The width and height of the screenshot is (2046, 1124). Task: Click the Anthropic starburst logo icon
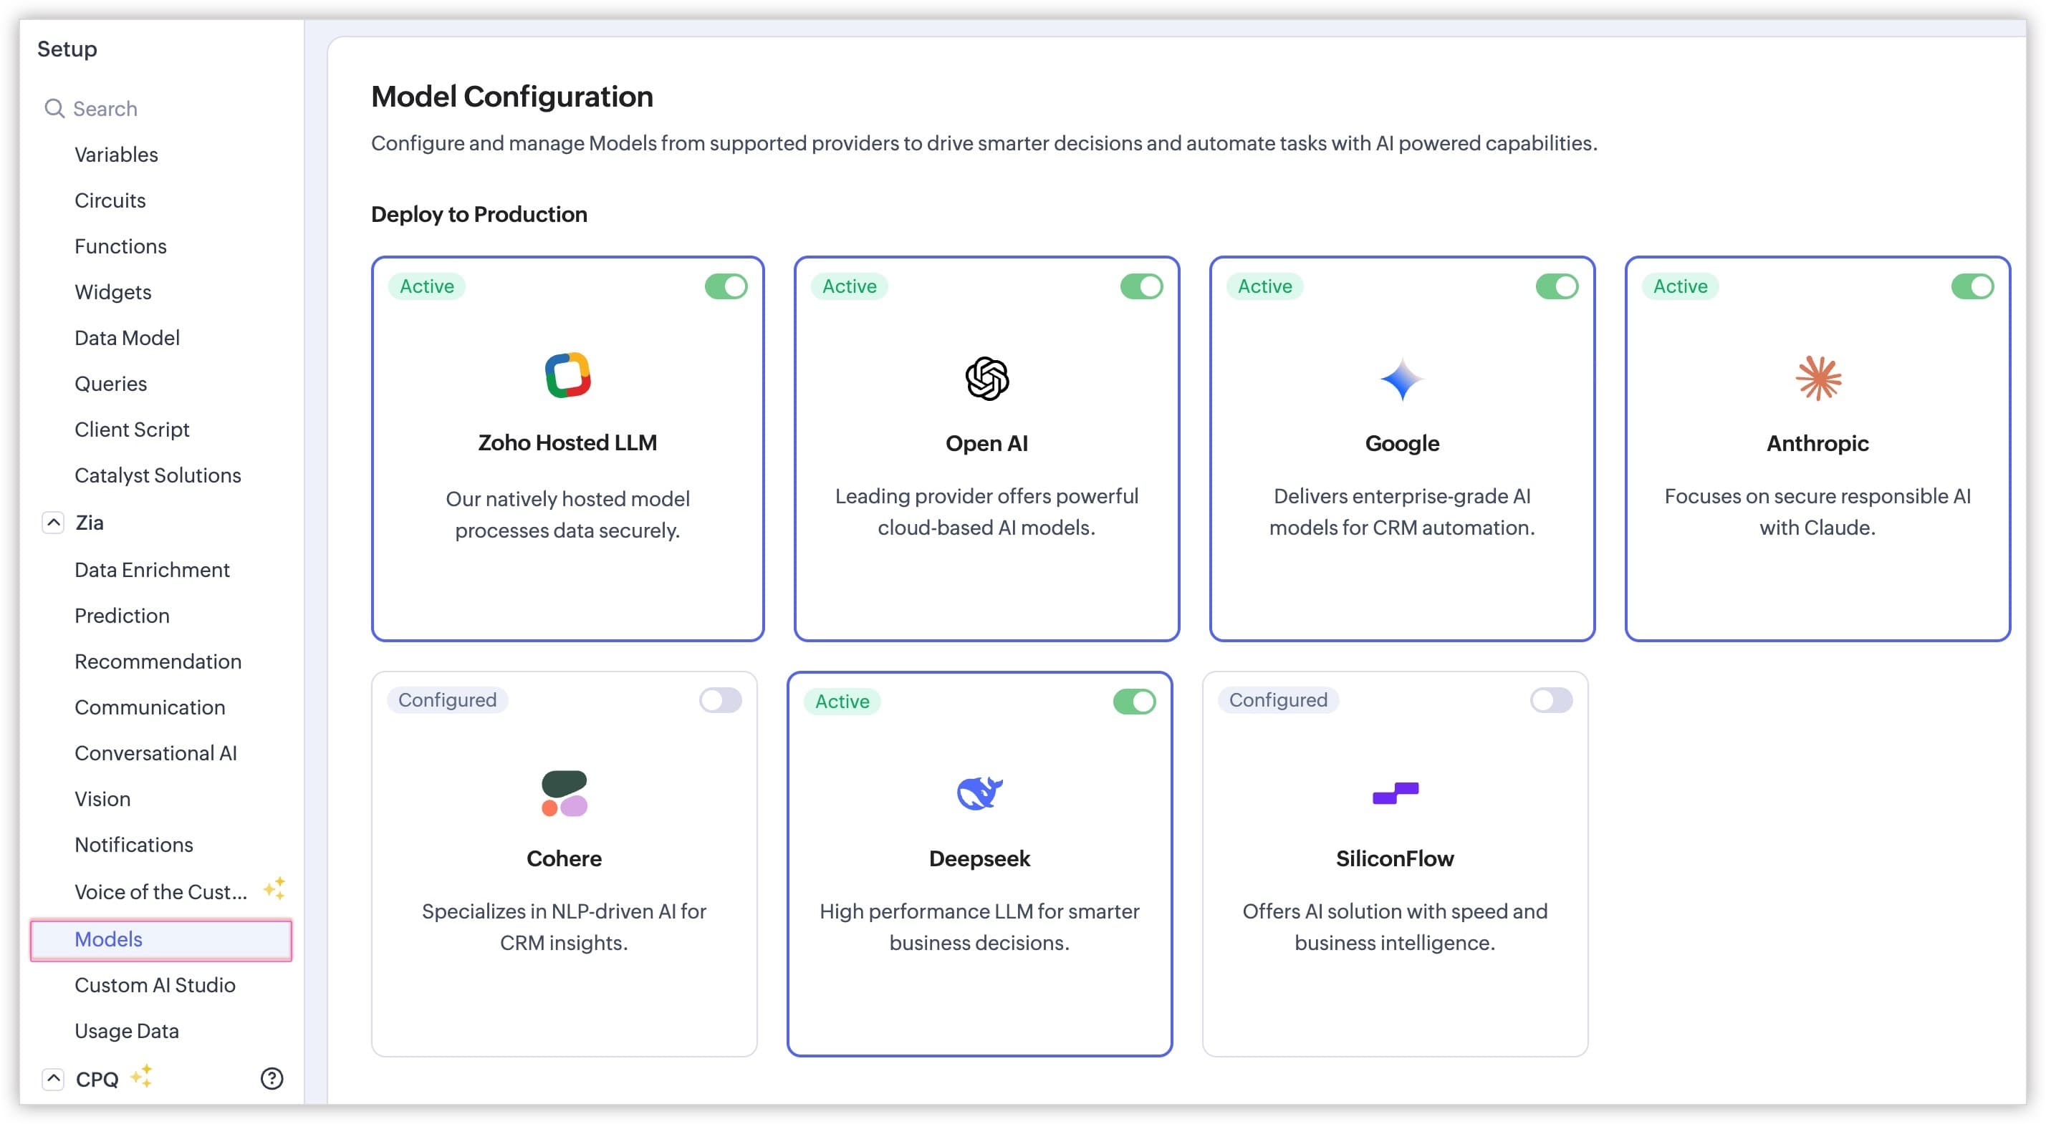coord(1817,378)
